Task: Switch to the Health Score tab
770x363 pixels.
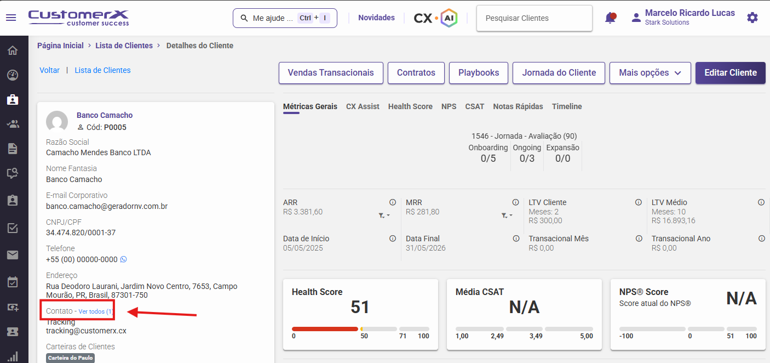Action: coord(410,106)
